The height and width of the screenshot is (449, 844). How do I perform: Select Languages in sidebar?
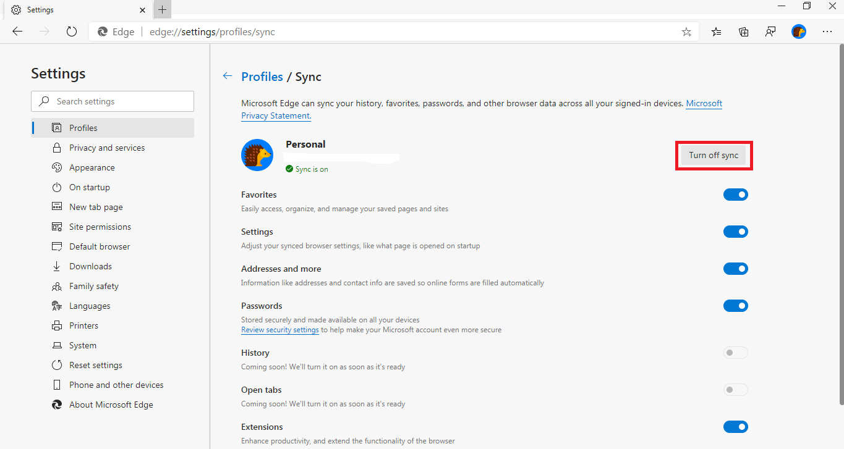(x=113, y=306)
